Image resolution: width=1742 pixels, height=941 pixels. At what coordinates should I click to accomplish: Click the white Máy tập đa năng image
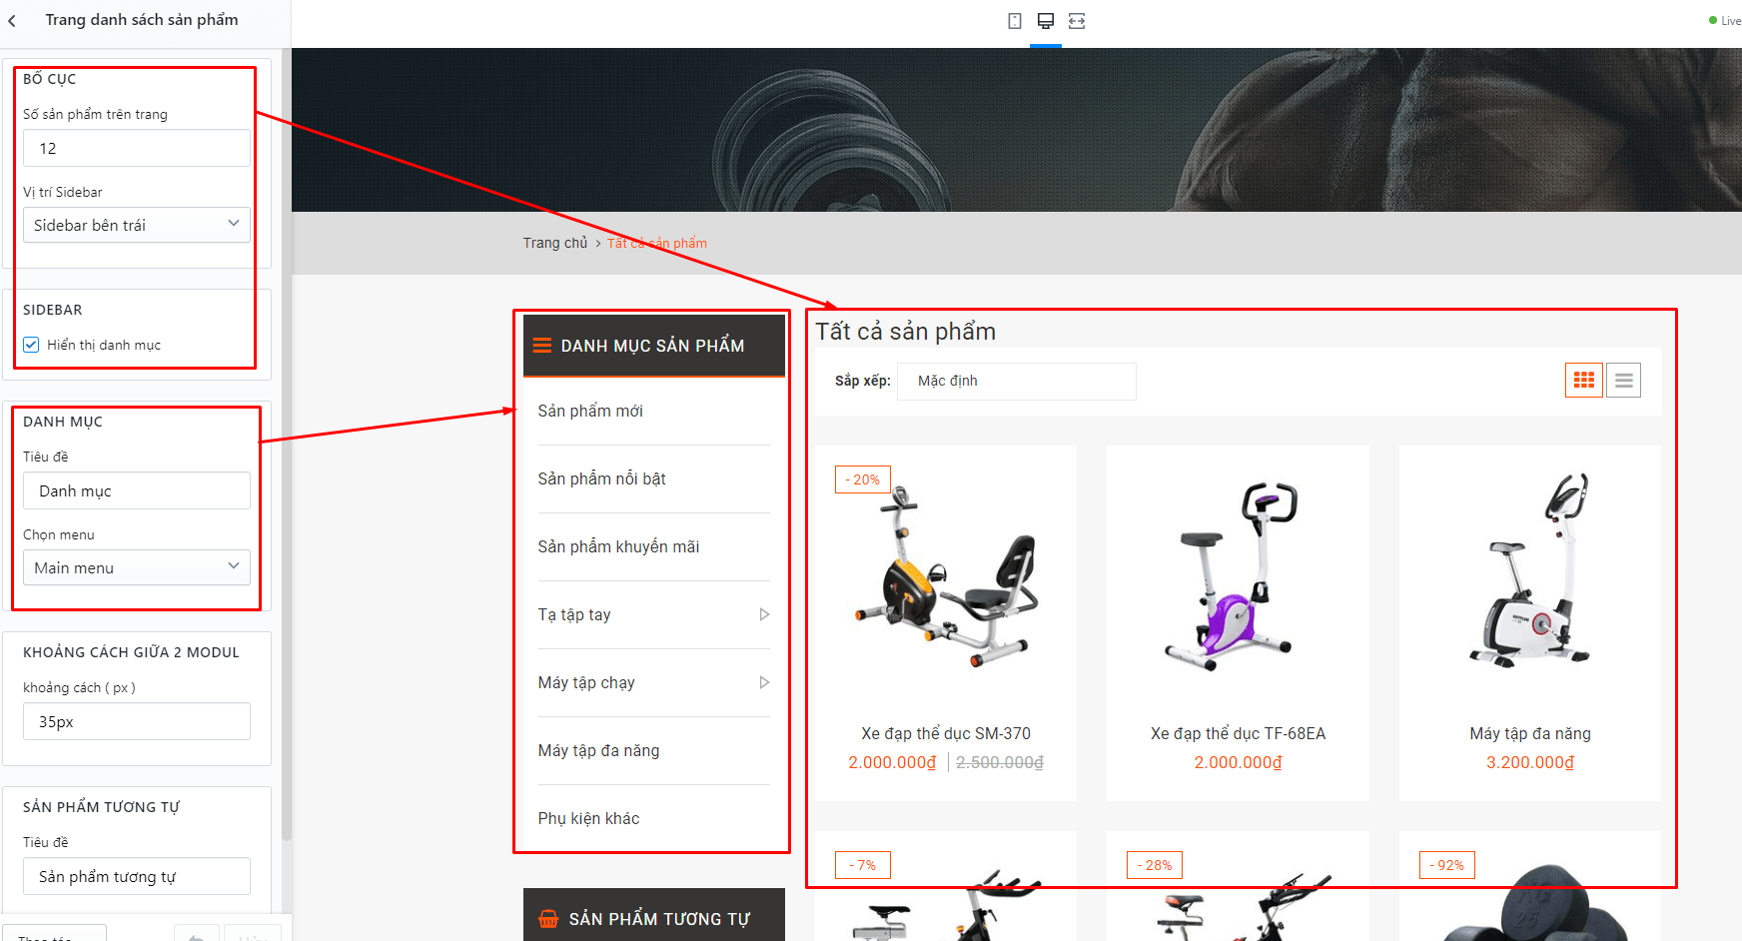tap(1530, 569)
